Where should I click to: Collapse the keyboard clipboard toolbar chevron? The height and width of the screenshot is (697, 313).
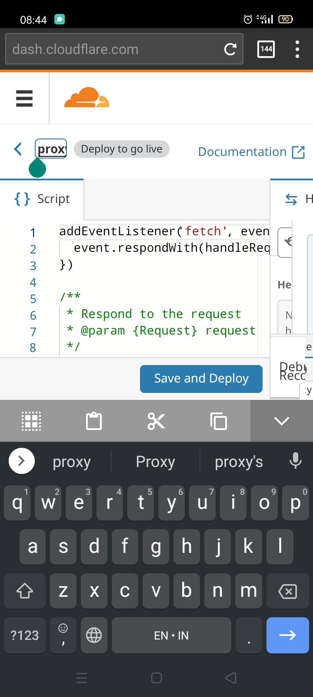[x=282, y=421]
